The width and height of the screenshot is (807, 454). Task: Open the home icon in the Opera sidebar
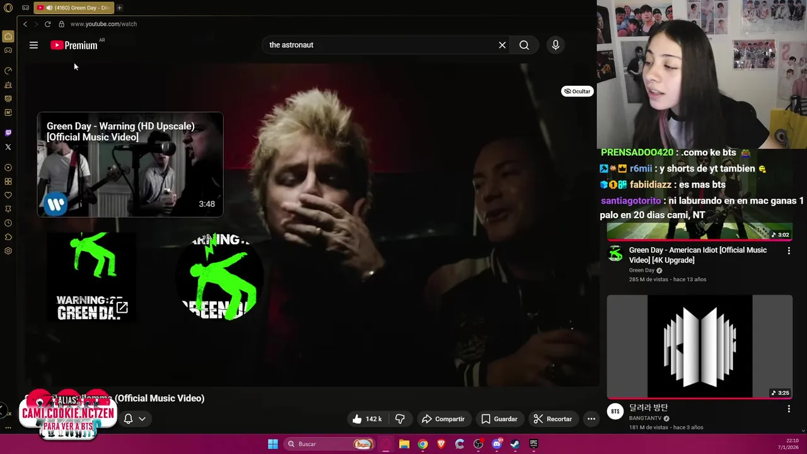8,37
